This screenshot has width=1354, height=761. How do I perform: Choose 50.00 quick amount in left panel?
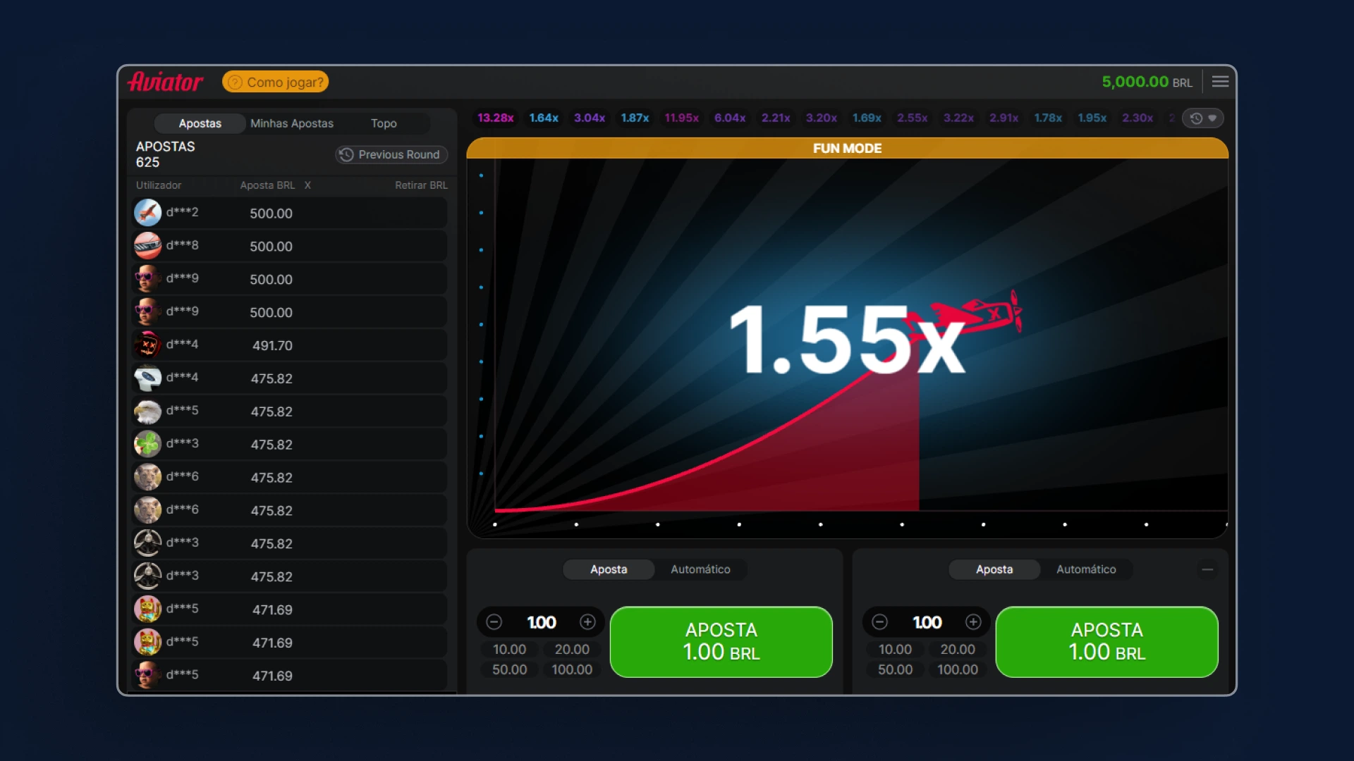[x=509, y=669]
